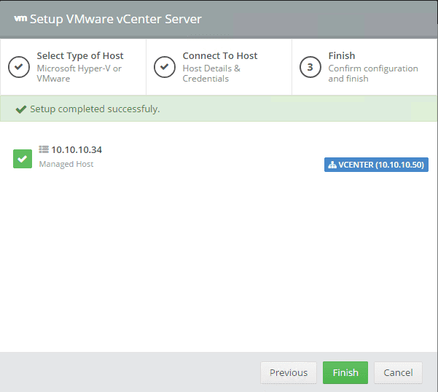438x392 pixels.
Task: Select the Finish wizard step tab
Action: point(364,67)
